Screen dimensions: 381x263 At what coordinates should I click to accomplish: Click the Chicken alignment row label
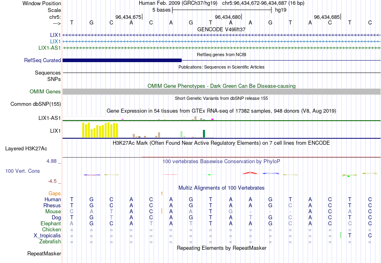click(51, 229)
